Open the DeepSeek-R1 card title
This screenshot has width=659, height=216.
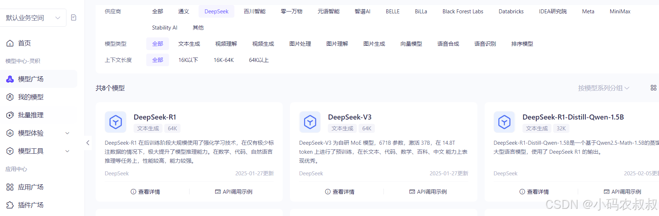[x=155, y=117]
